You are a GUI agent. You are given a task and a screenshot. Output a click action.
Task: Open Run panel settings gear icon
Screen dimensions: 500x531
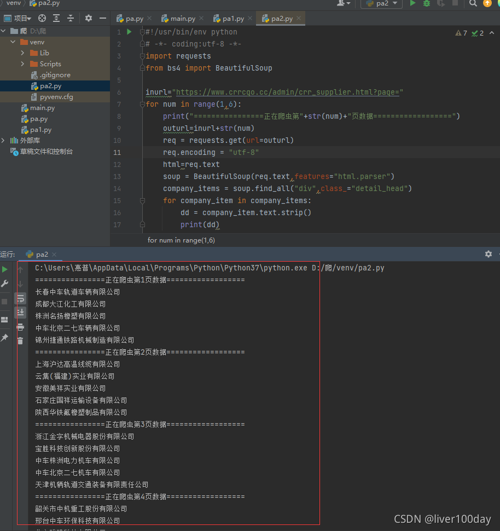489,254
